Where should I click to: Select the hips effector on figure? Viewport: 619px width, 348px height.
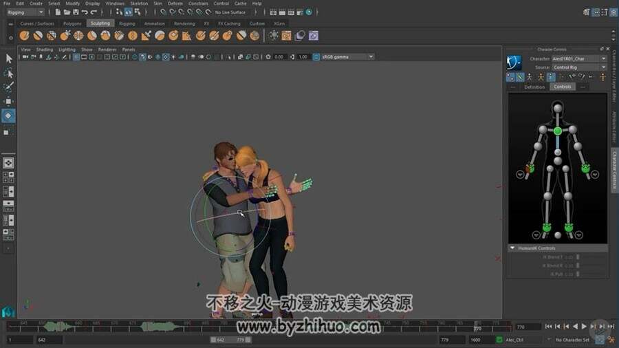coord(557,160)
